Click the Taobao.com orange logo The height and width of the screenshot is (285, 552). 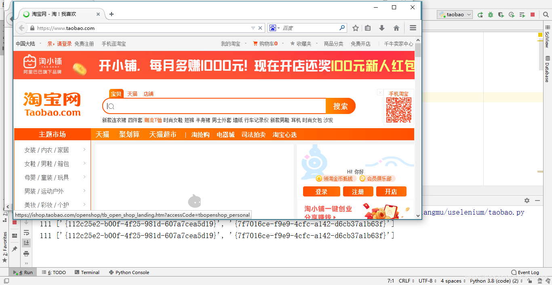click(53, 105)
